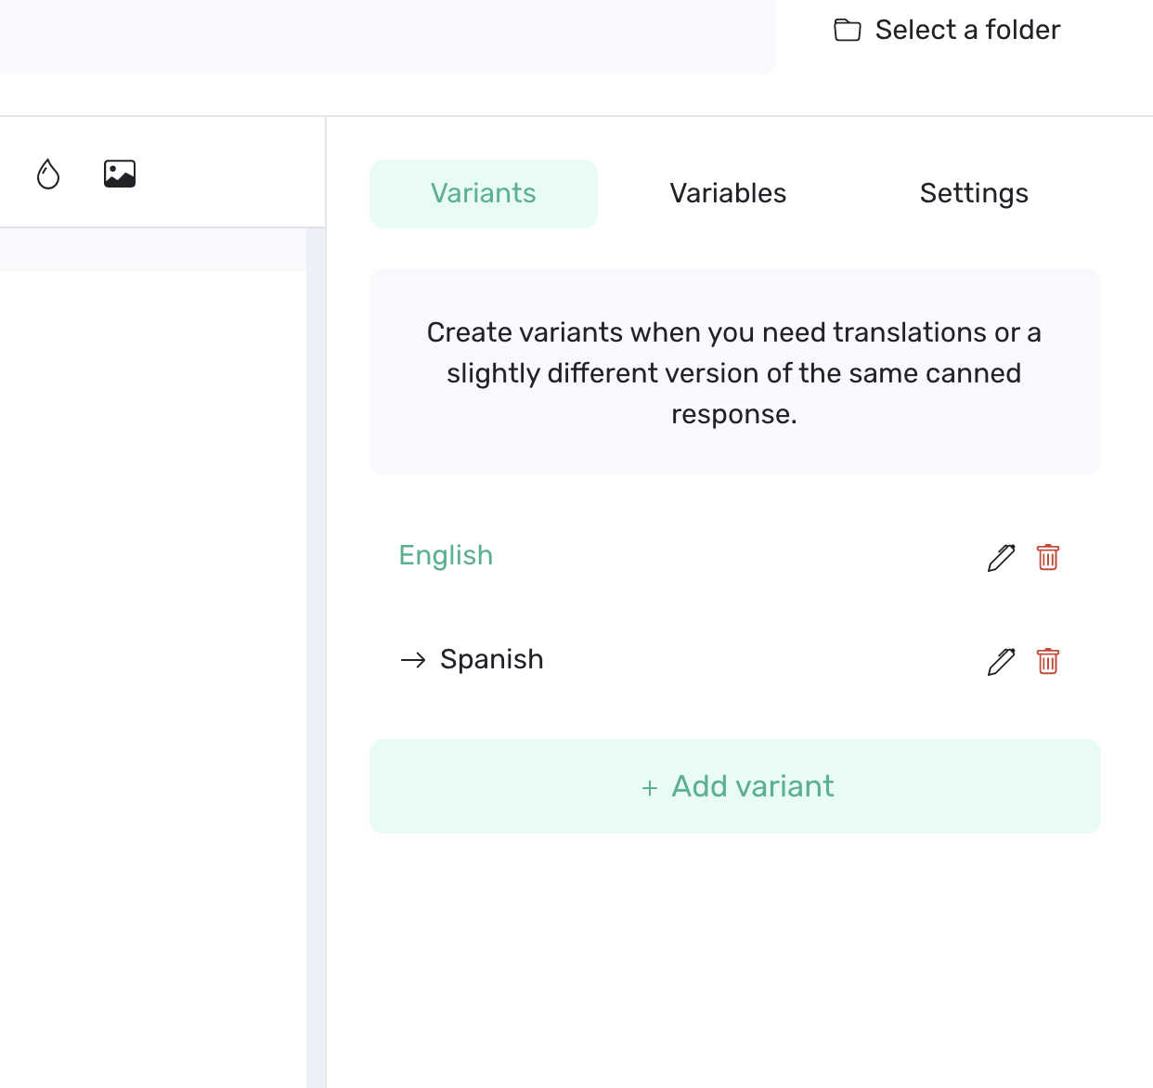The image size is (1153, 1088).
Task: Click the vertical scrollbar strip beside the editor
Action: [316, 650]
